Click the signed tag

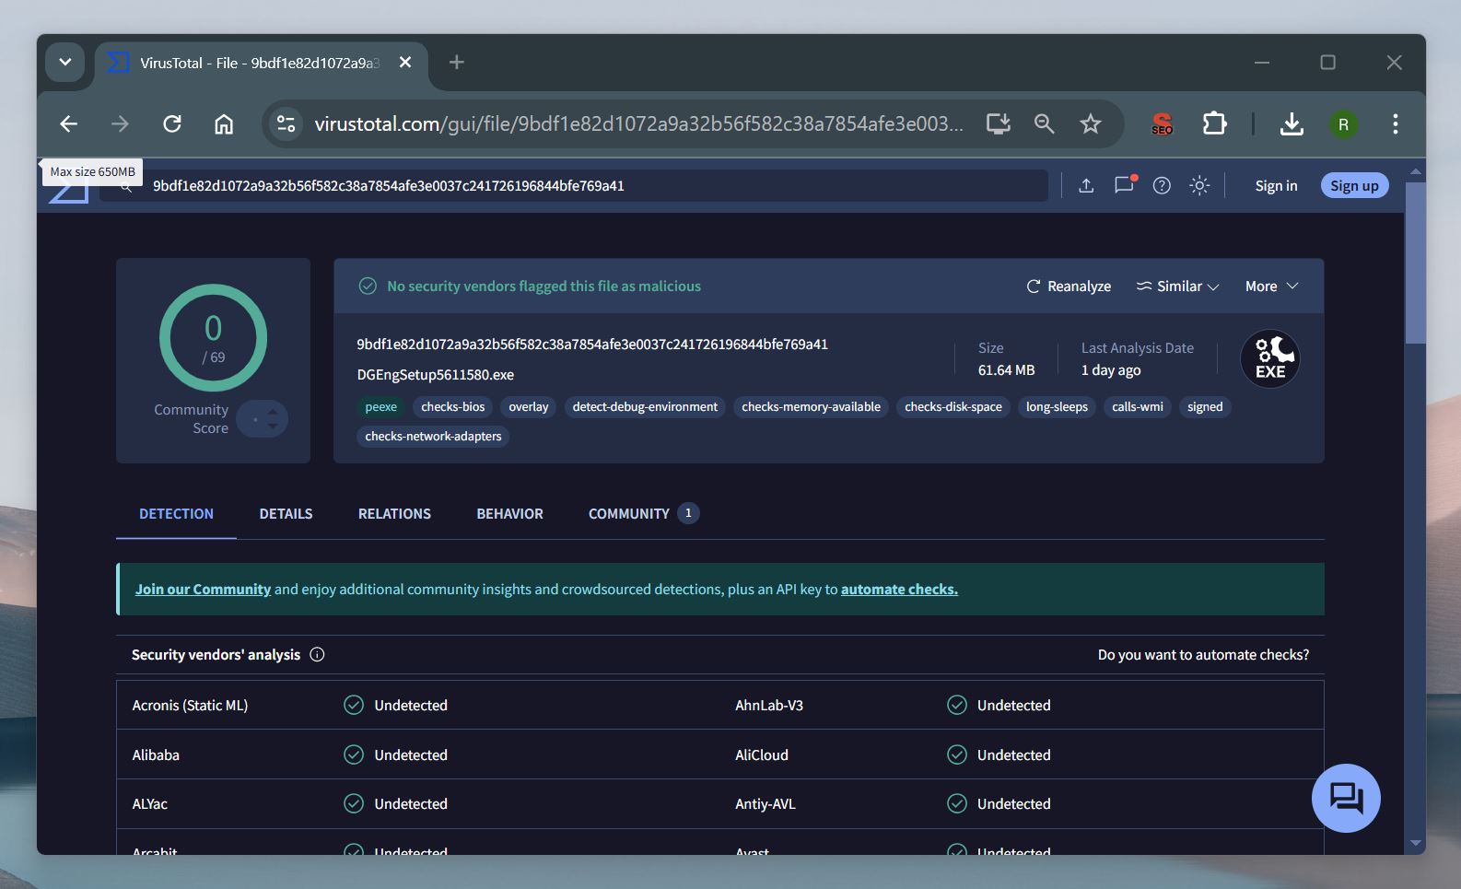[1205, 406]
